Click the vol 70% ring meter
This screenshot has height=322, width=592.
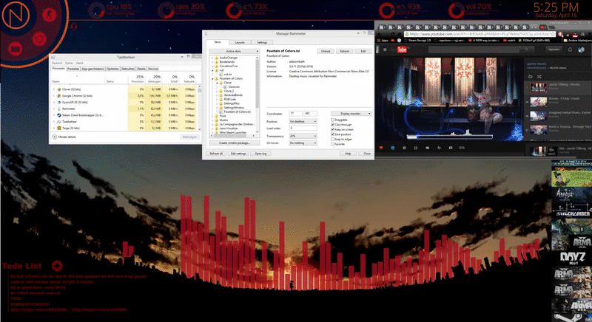[456, 10]
